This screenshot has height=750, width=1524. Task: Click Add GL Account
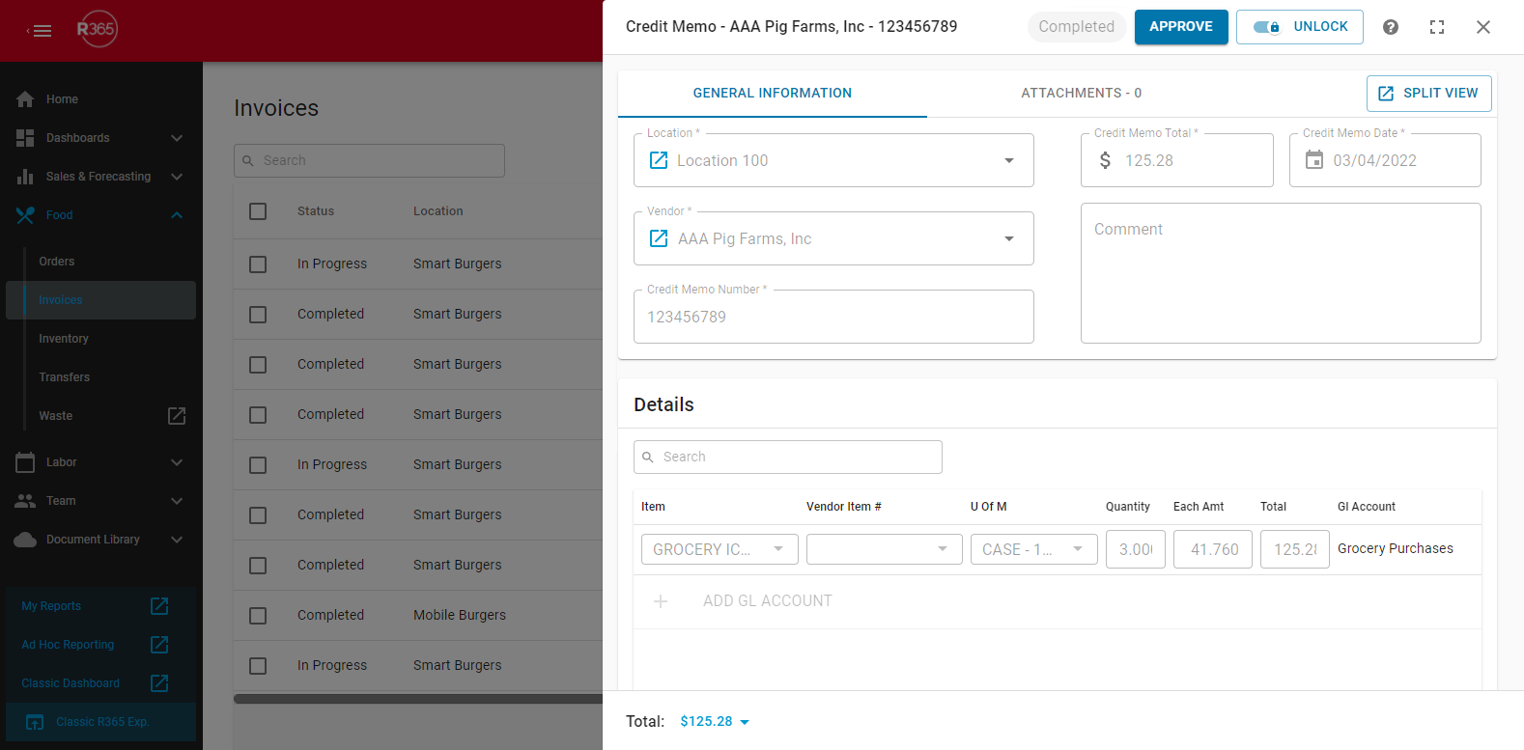tap(768, 601)
